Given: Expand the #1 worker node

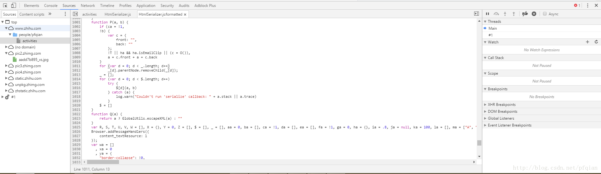Looking at the screenshot, I should pos(3,97).
